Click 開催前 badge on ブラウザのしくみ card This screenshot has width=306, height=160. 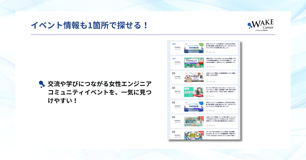174,58
